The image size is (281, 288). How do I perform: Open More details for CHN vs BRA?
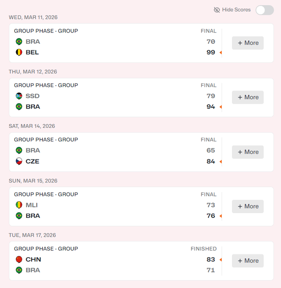(248, 261)
